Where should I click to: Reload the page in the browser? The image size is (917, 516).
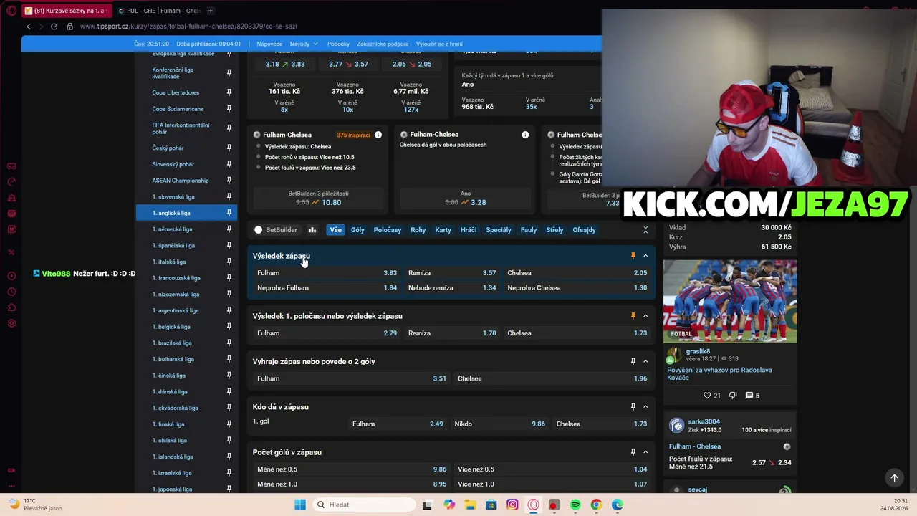click(54, 27)
